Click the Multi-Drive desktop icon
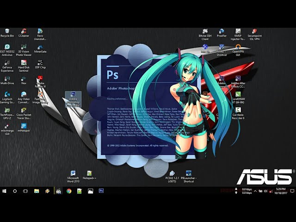This screenshot has width=296, height=222. point(7,80)
